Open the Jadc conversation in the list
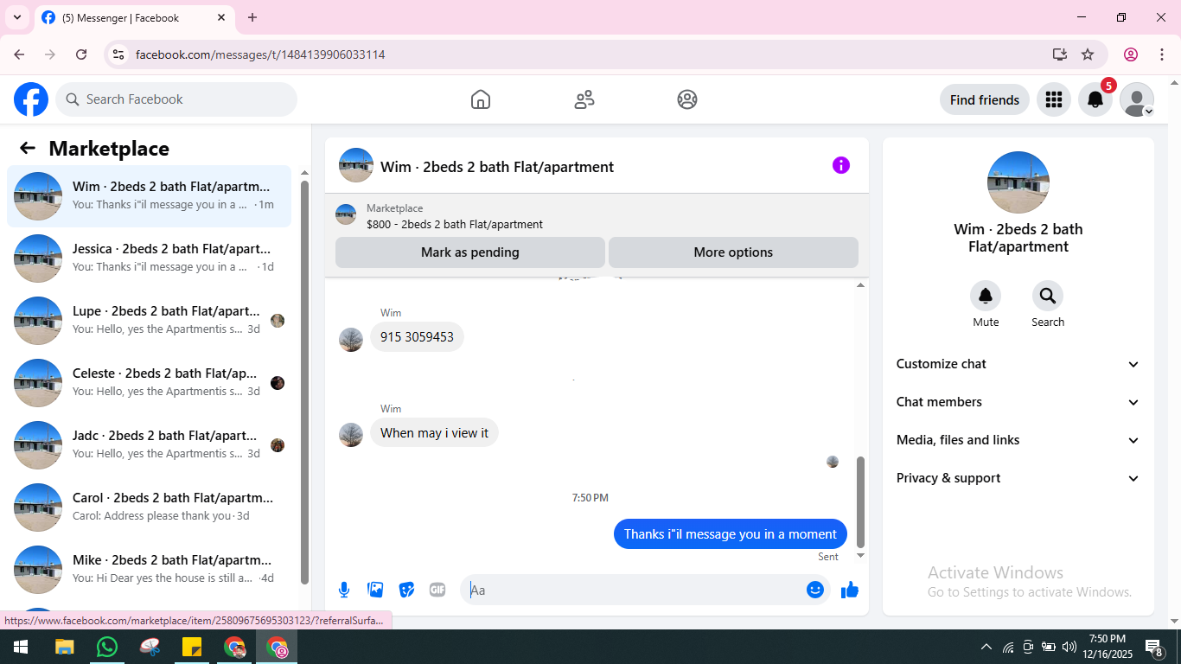 149,445
